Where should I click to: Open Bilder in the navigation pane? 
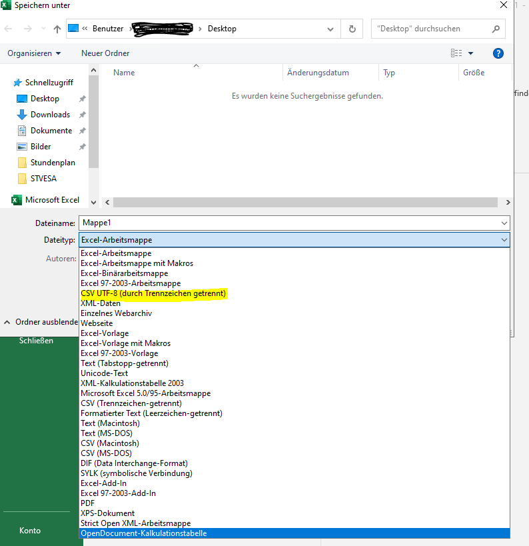[41, 147]
